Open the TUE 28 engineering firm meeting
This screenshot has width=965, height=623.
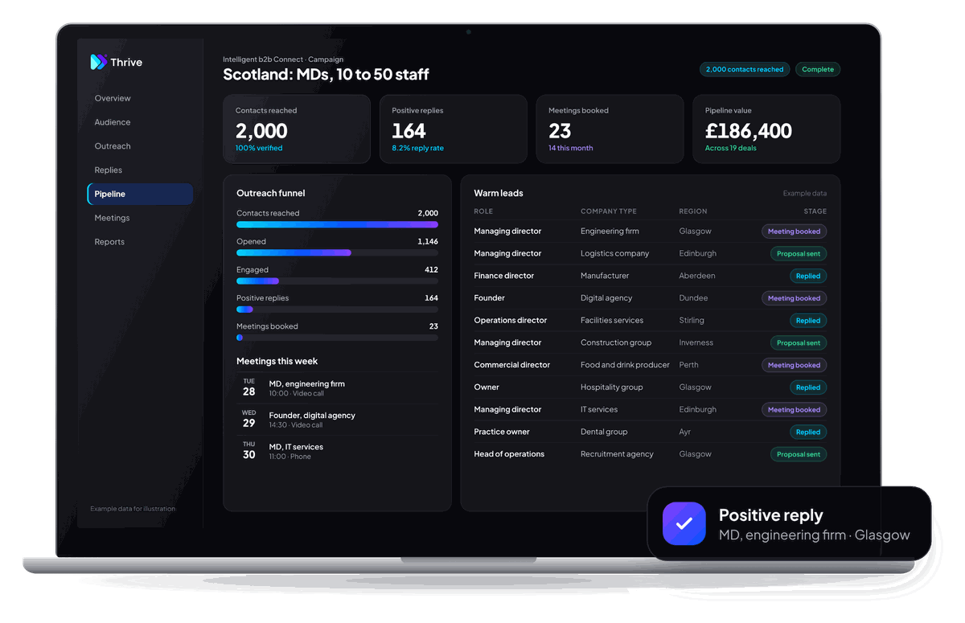coord(337,388)
